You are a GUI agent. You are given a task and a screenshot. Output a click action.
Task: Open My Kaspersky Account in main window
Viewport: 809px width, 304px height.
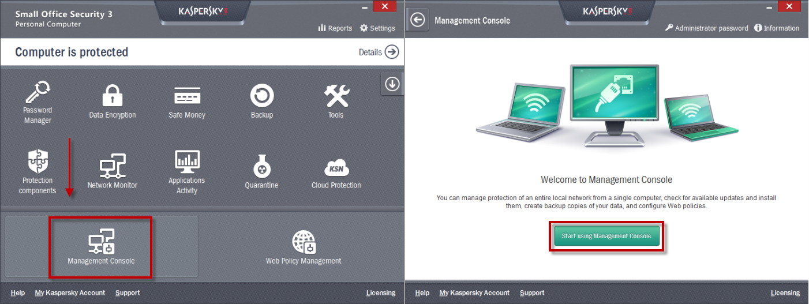pos(70,292)
